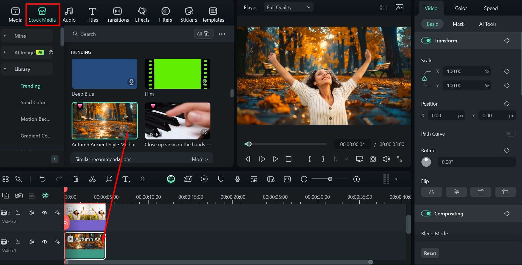This screenshot has width=522, height=265.
Task: Open the Full Quality dropdown
Action: [288, 7]
